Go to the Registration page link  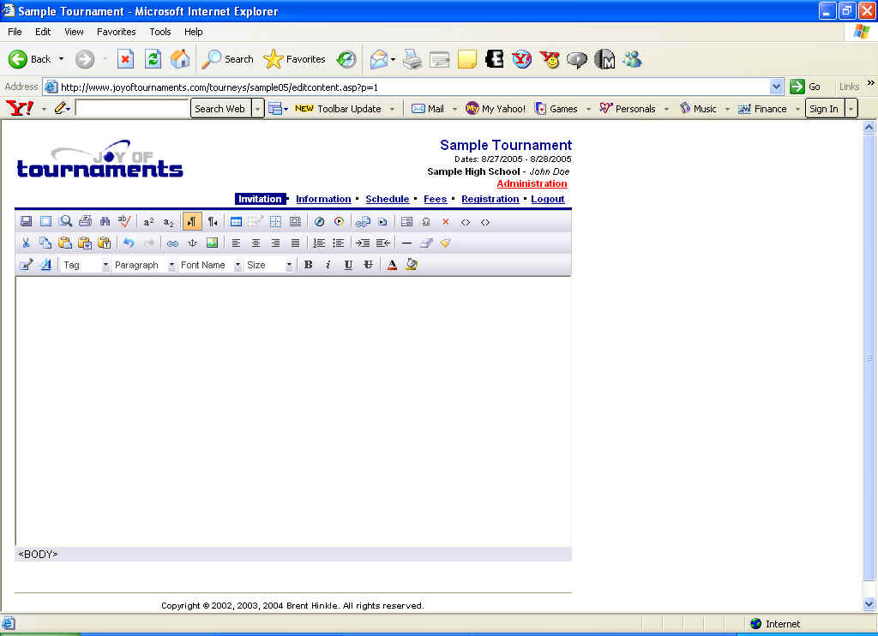pos(490,199)
